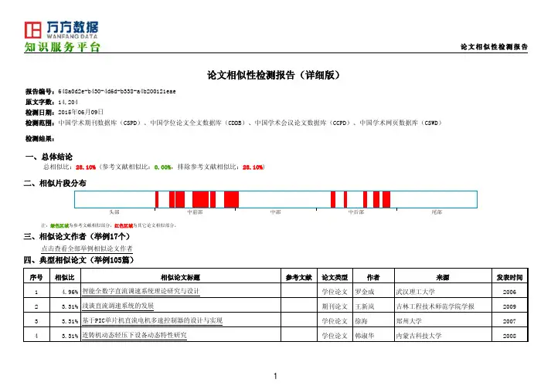Click the 发表时间 column header
551x389 pixels.
pos(509,277)
